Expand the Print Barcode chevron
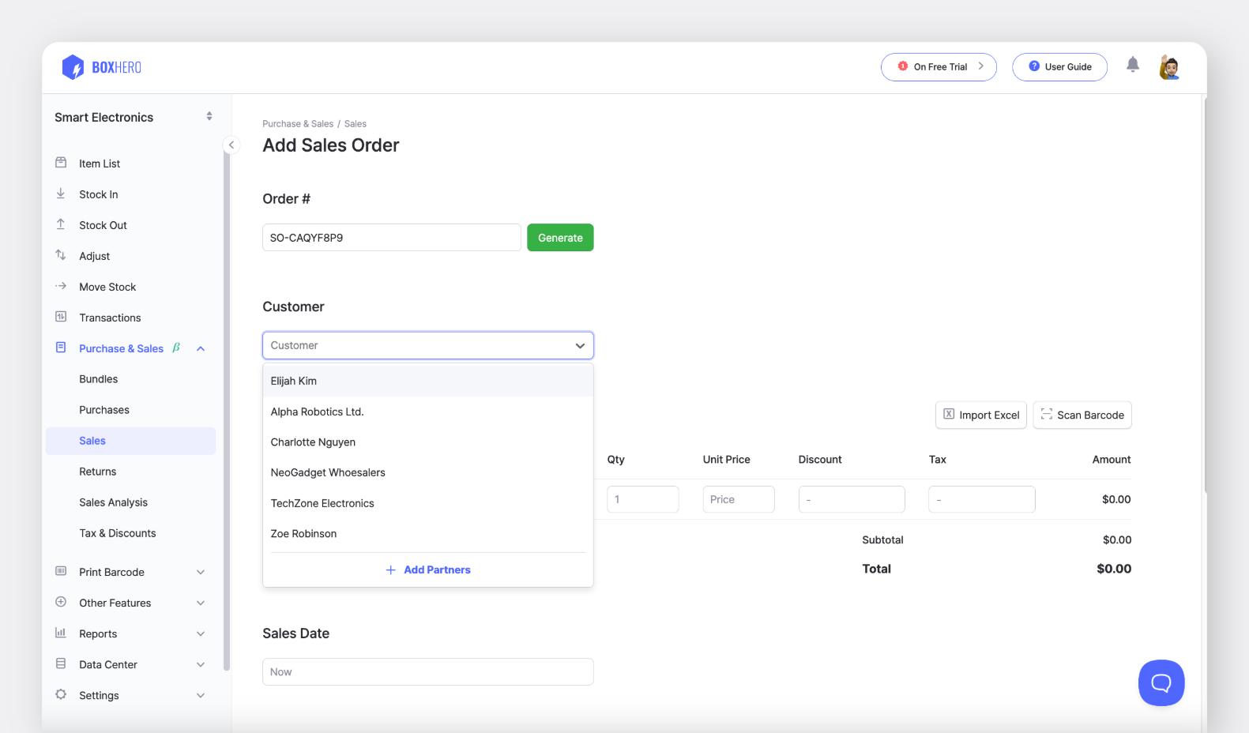The image size is (1249, 733). click(x=201, y=572)
